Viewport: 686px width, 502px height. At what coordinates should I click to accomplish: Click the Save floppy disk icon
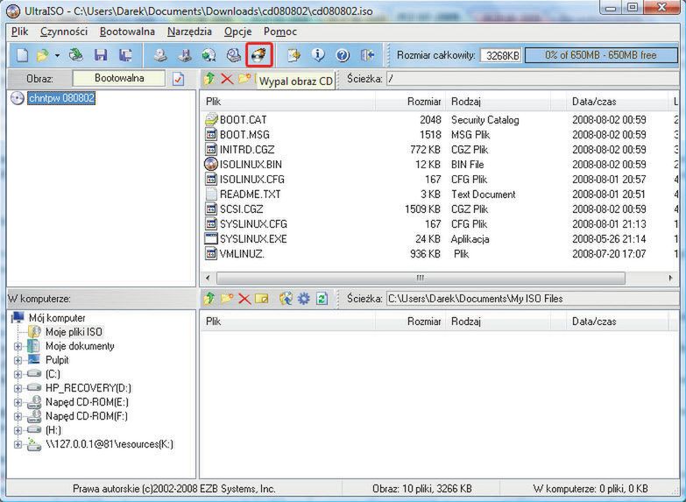tap(101, 55)
